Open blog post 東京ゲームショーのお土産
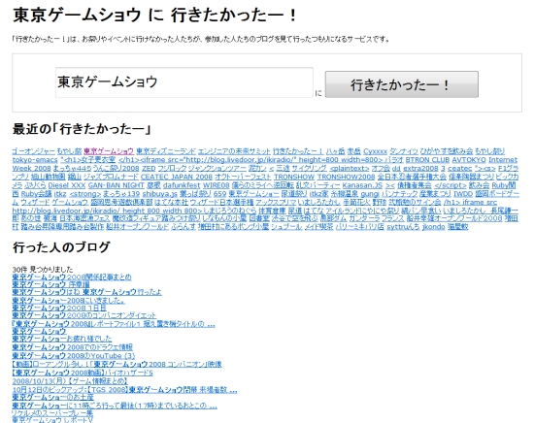Viewport: 534px width, 423px height. tap(52, 397)
